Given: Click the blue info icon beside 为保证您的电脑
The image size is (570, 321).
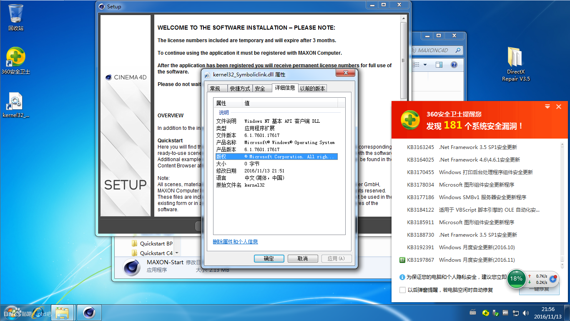Looking at the screenshot, I should 402,277.
